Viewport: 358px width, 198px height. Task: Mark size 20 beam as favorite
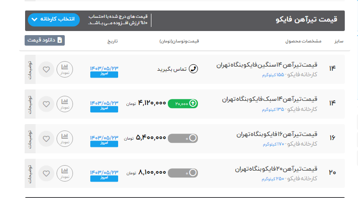(46, 173)
